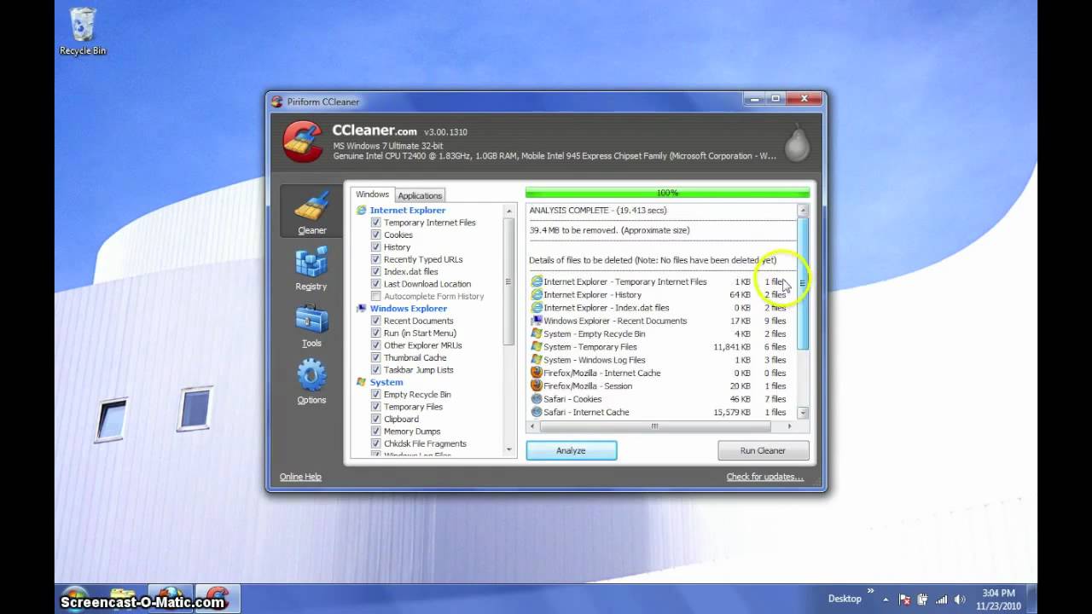This screenshot has height=614, width=1092.
Task: Enable Autocomplete Form History
Action: pyautogui.click(x=376, y=296)
